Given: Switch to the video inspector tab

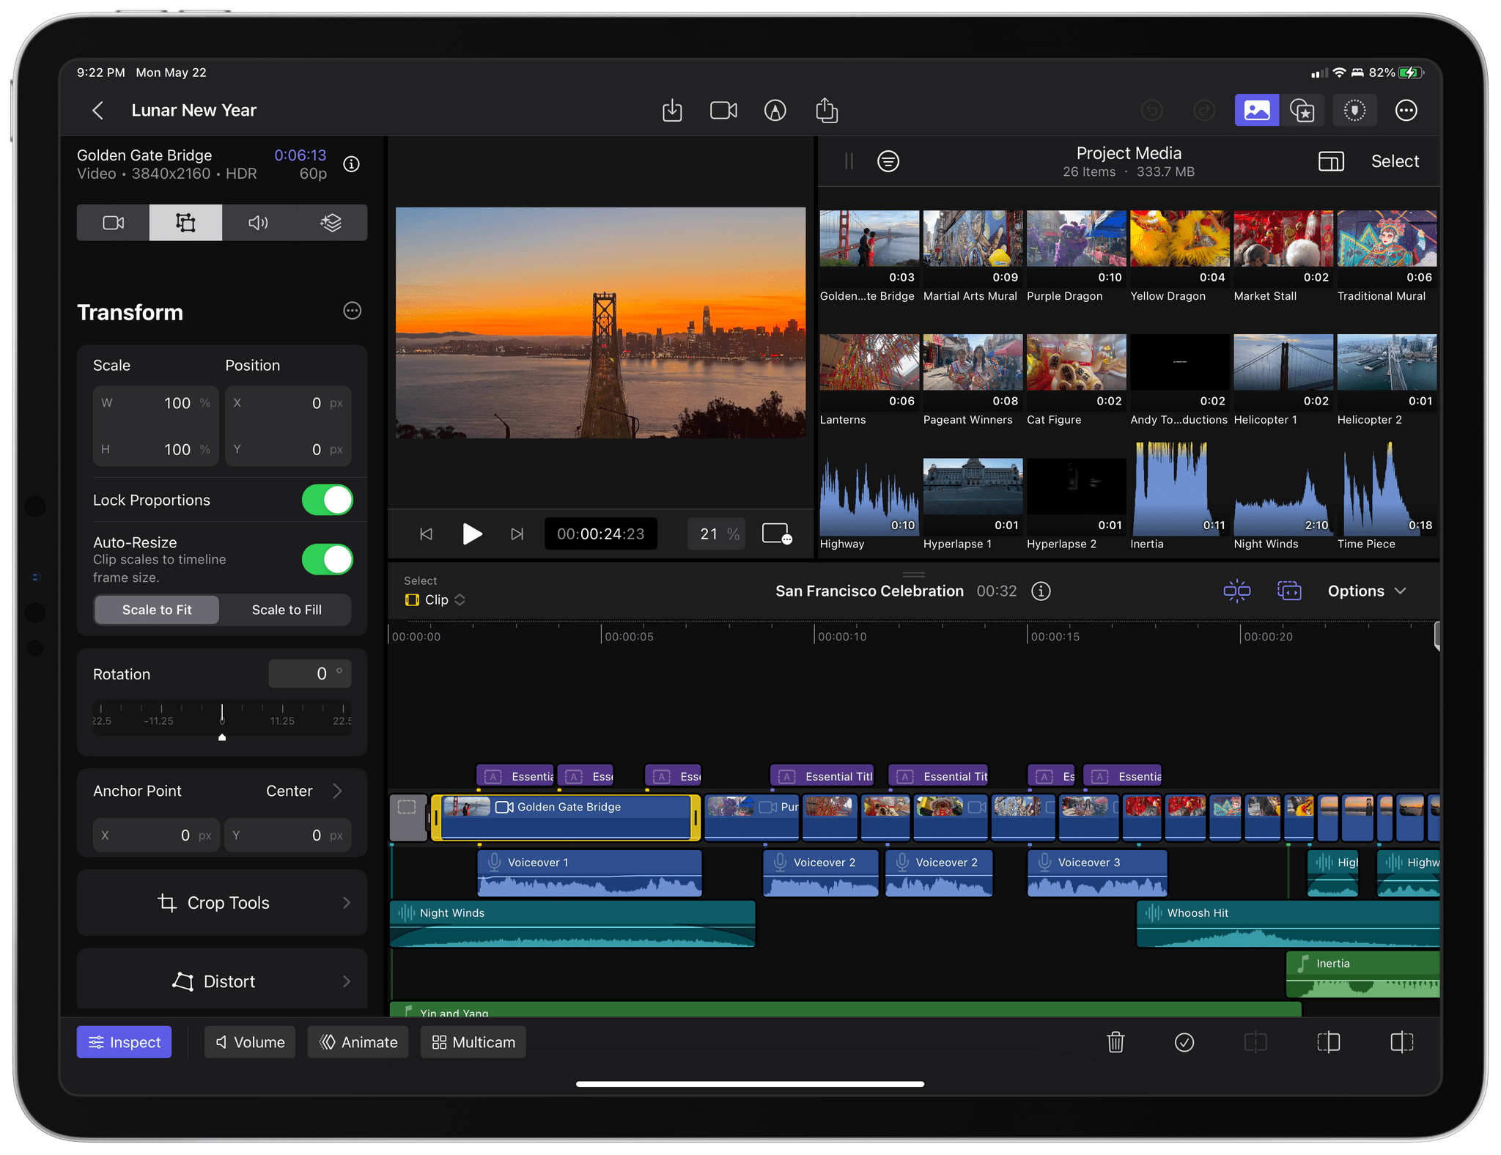Looking at the screenshot, I should 114,223.
